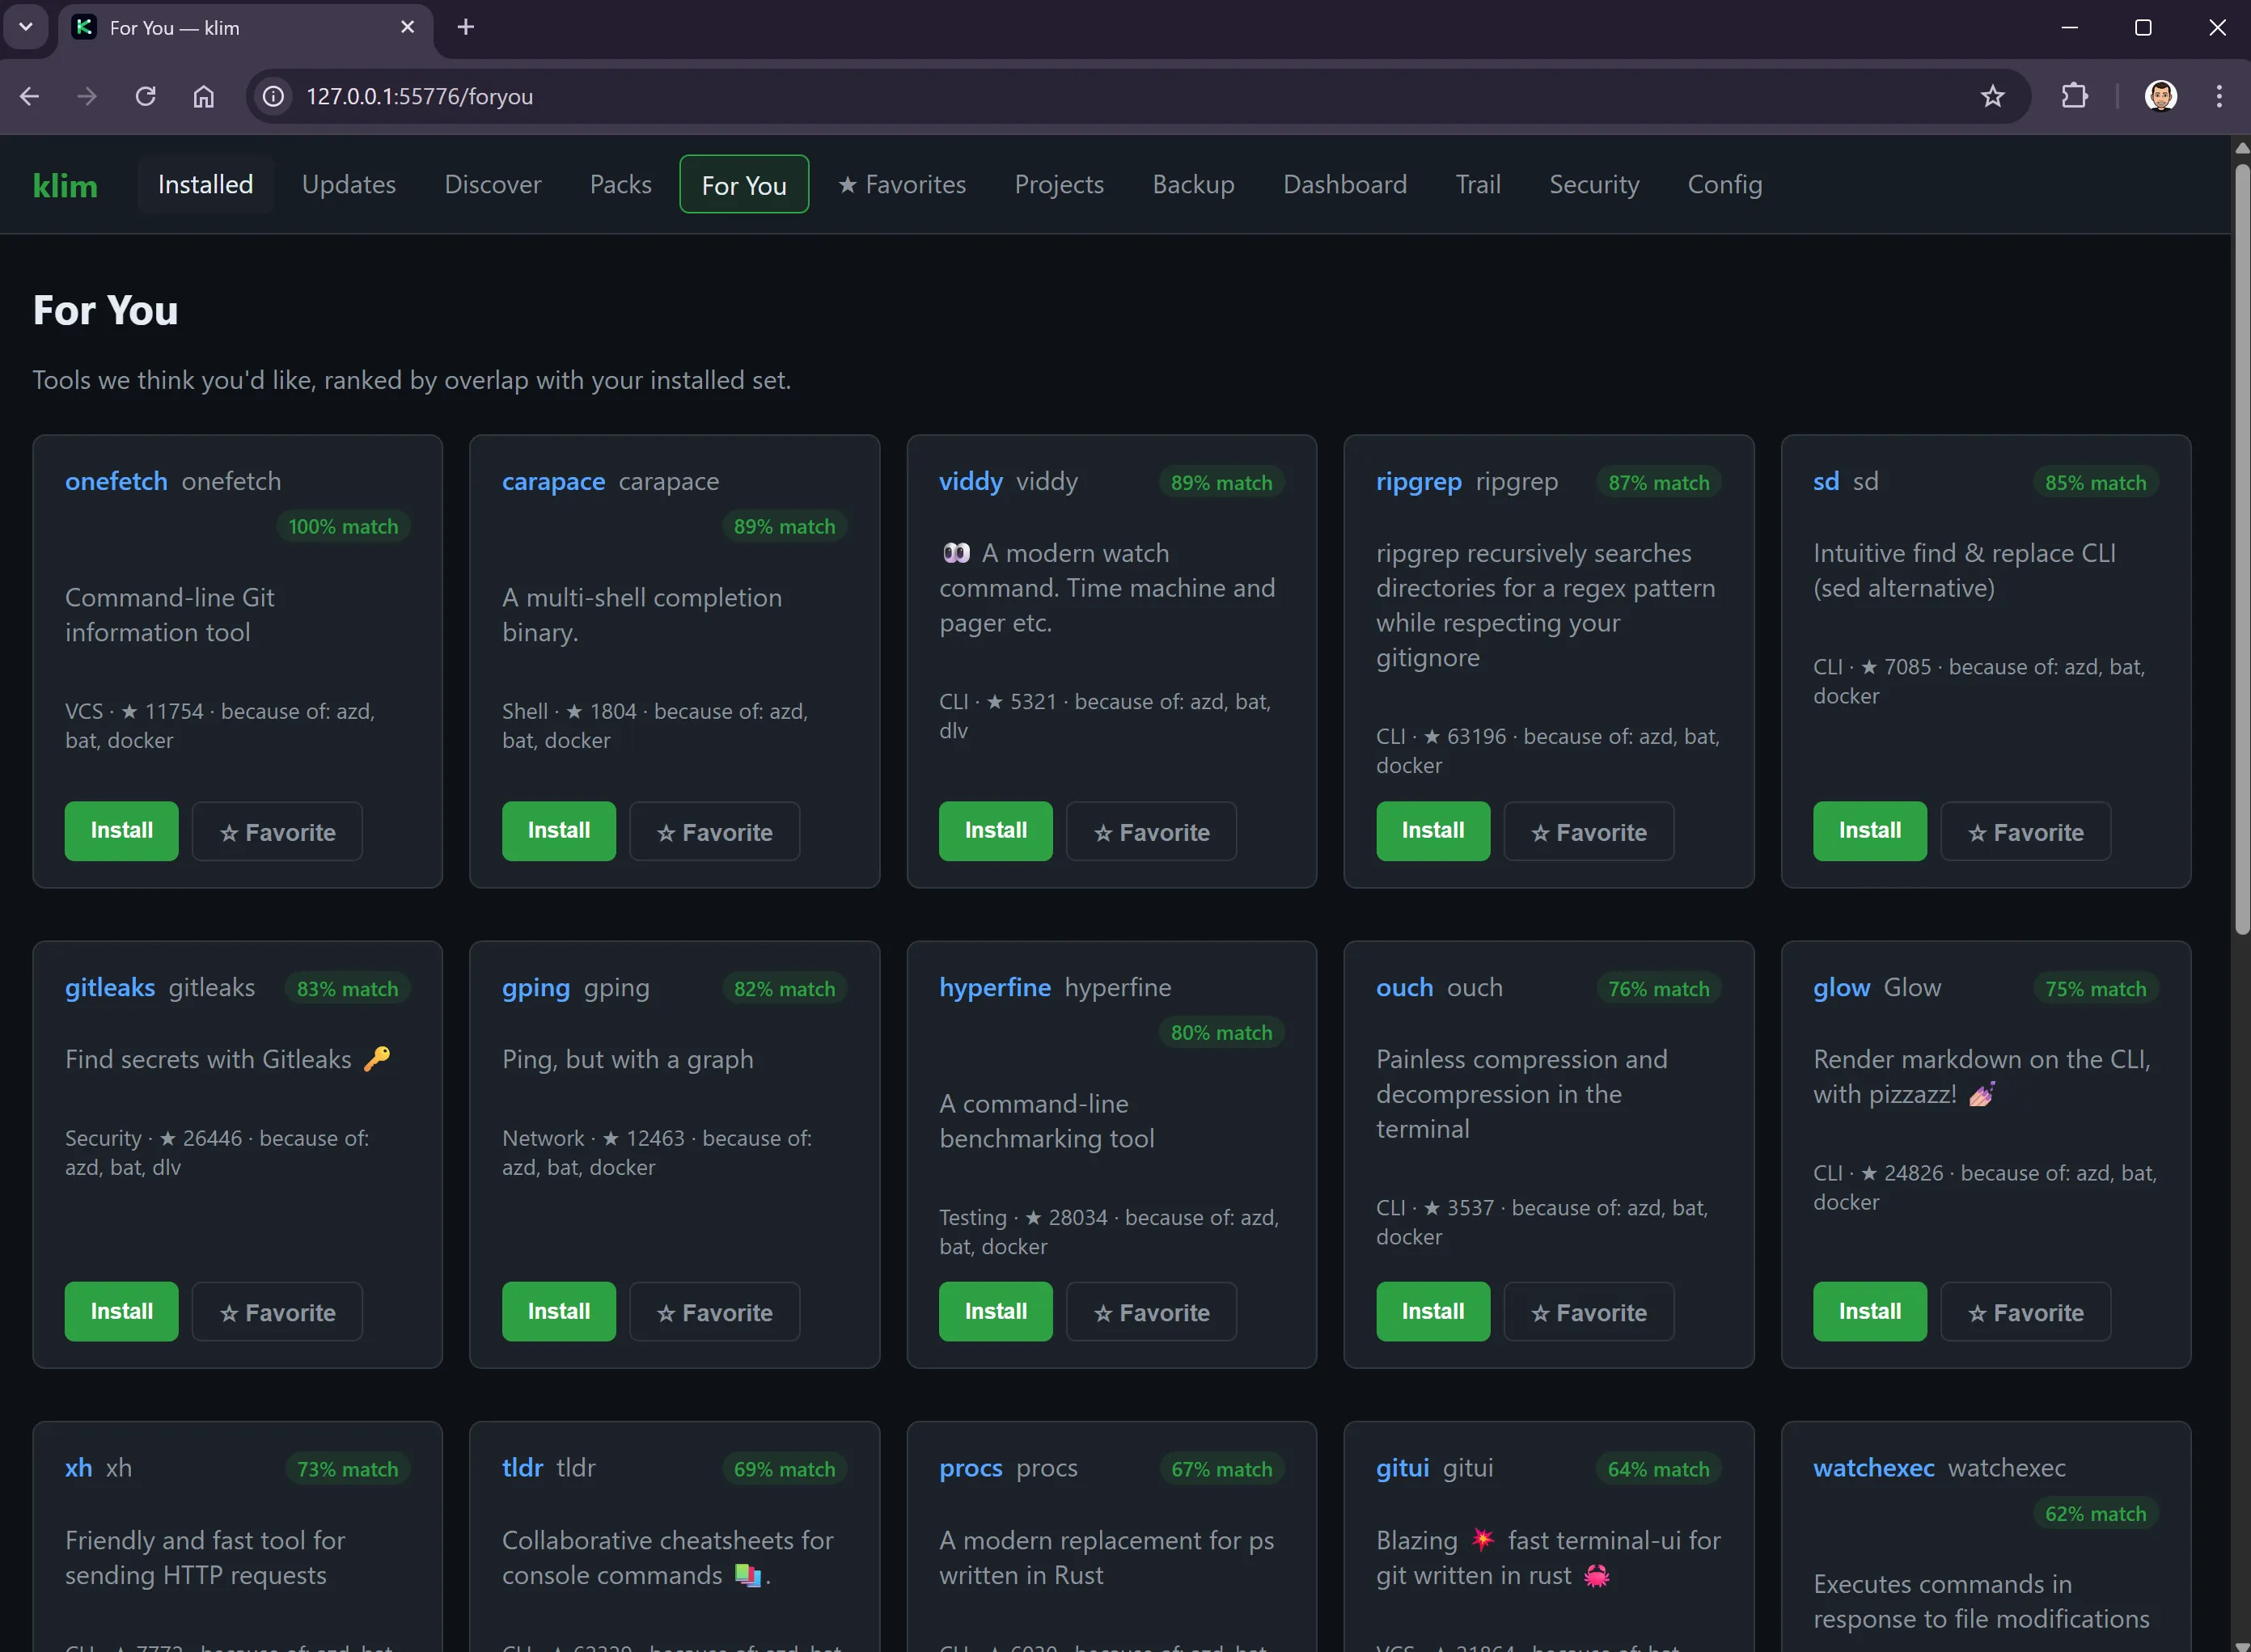Favorite the viddy tool
Screen dimensions: 2251x1652
(1151, 831)
